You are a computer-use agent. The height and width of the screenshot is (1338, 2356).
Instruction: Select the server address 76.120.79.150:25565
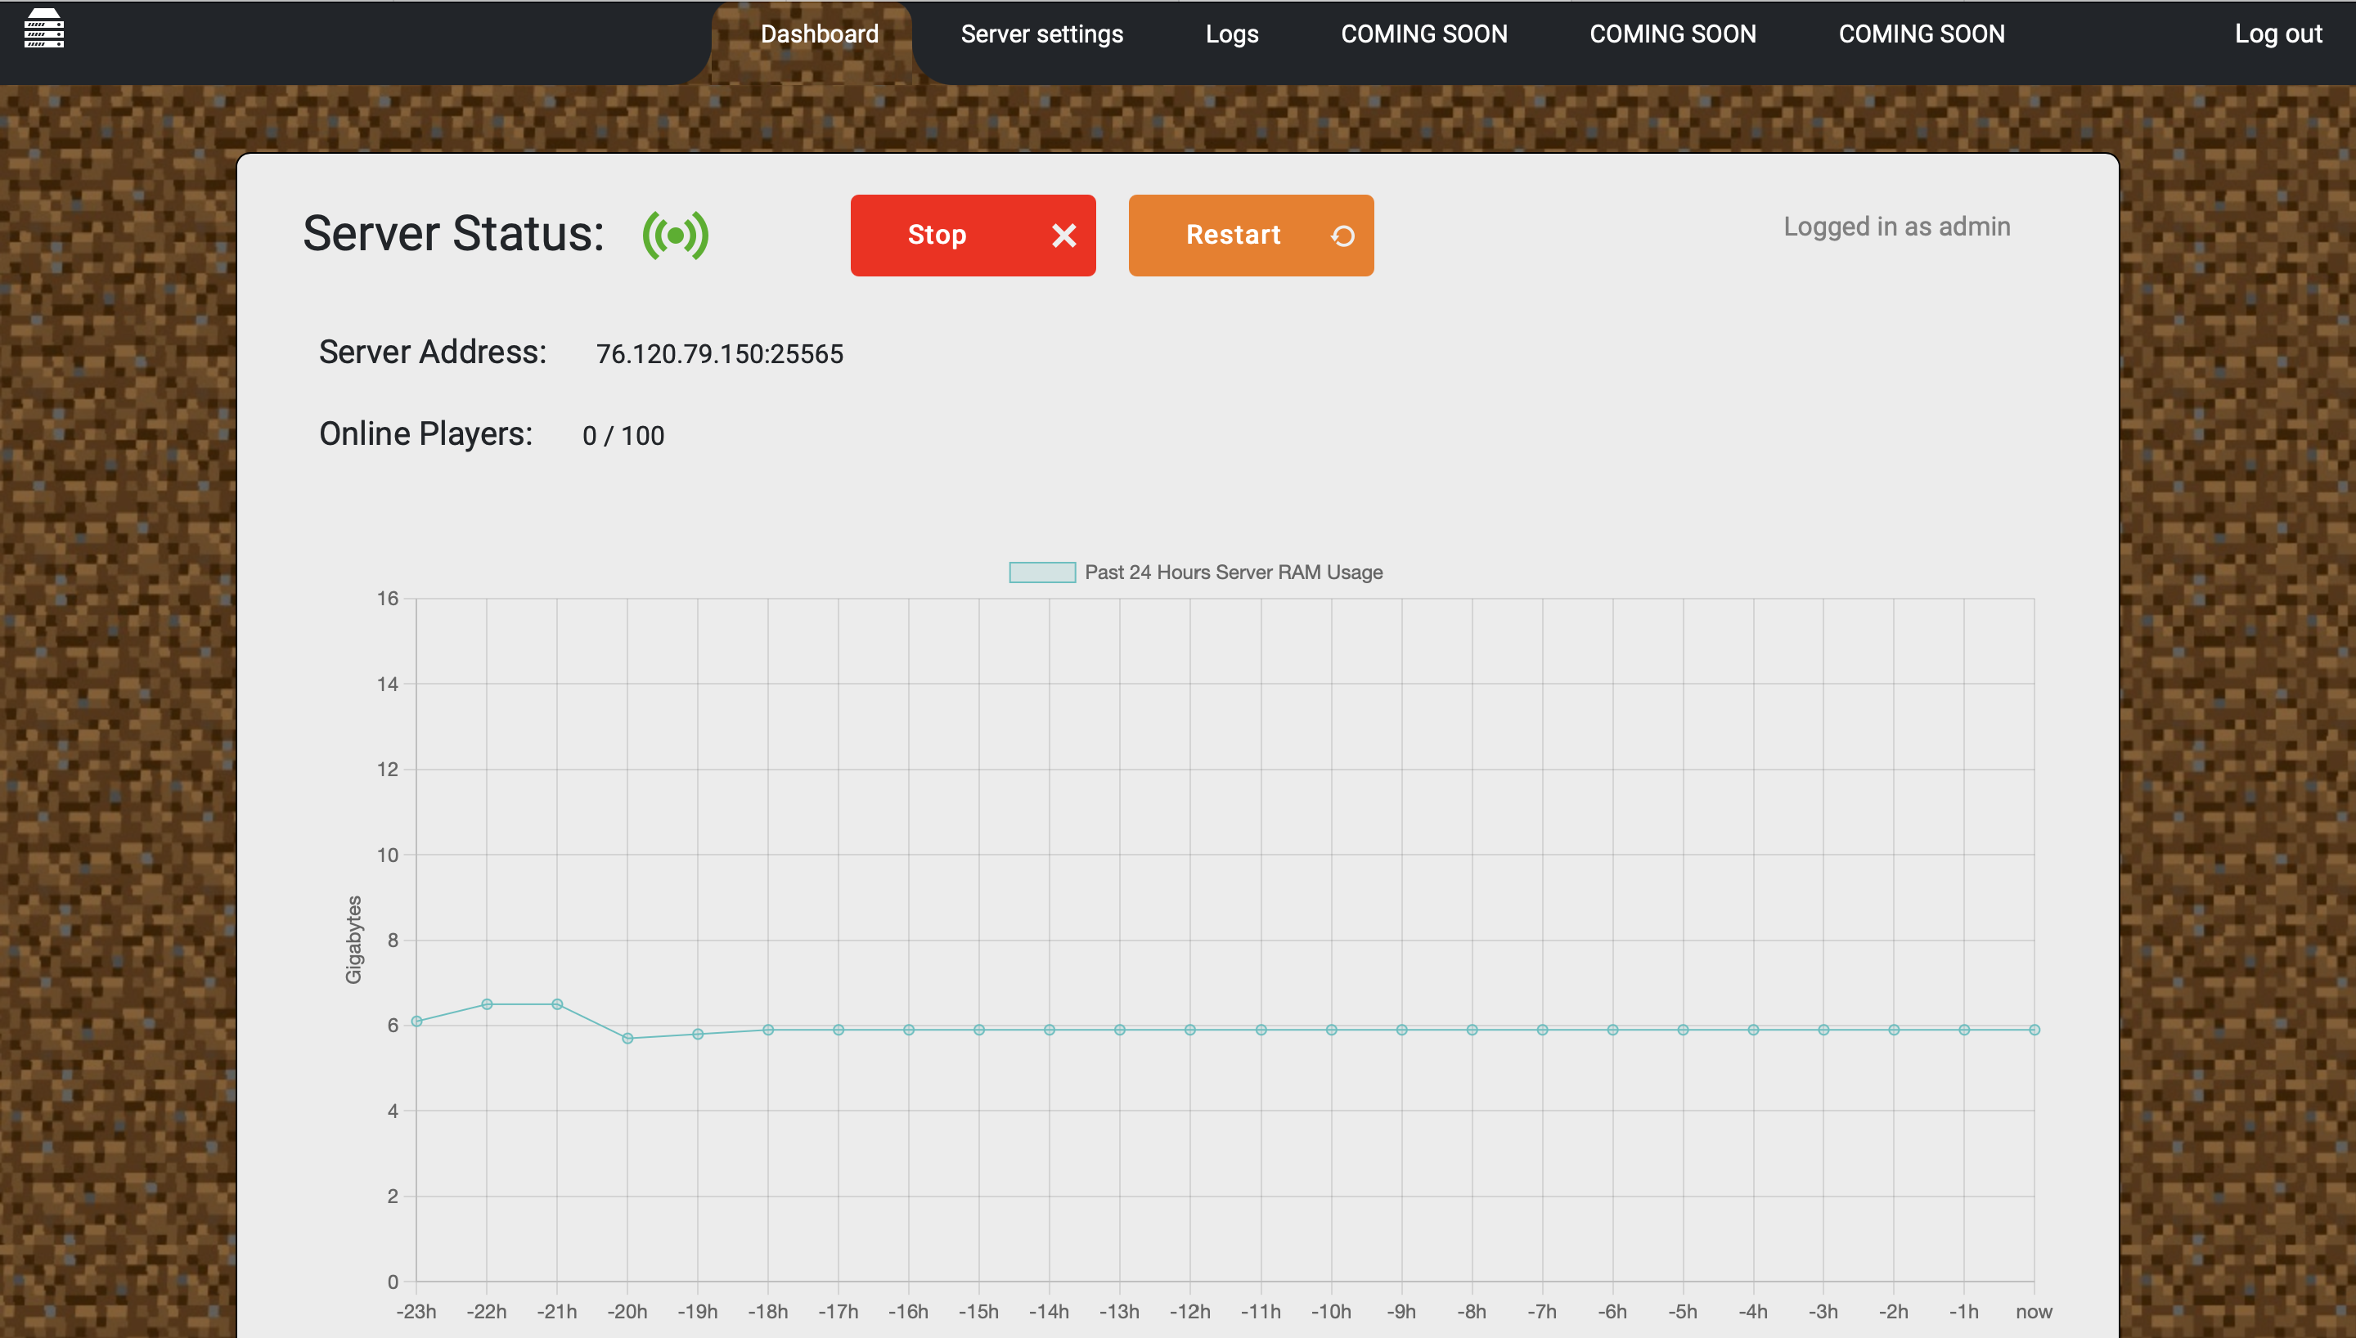click(720, 354)
